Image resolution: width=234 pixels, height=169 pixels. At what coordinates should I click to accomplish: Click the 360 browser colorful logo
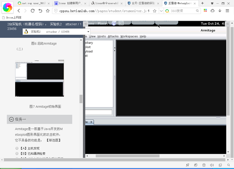8,8
